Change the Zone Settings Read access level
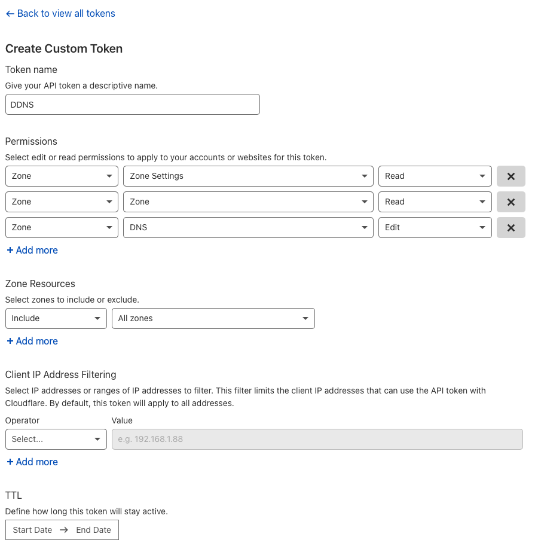538x546 pixels. [x=435, y=176]
